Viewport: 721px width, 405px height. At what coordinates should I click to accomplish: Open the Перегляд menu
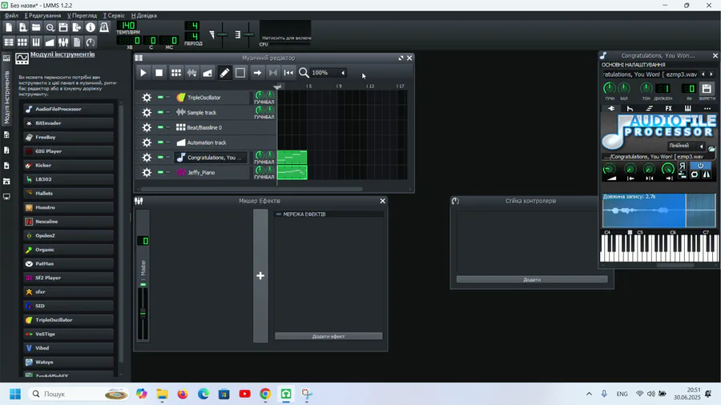(x=82, y=16)
